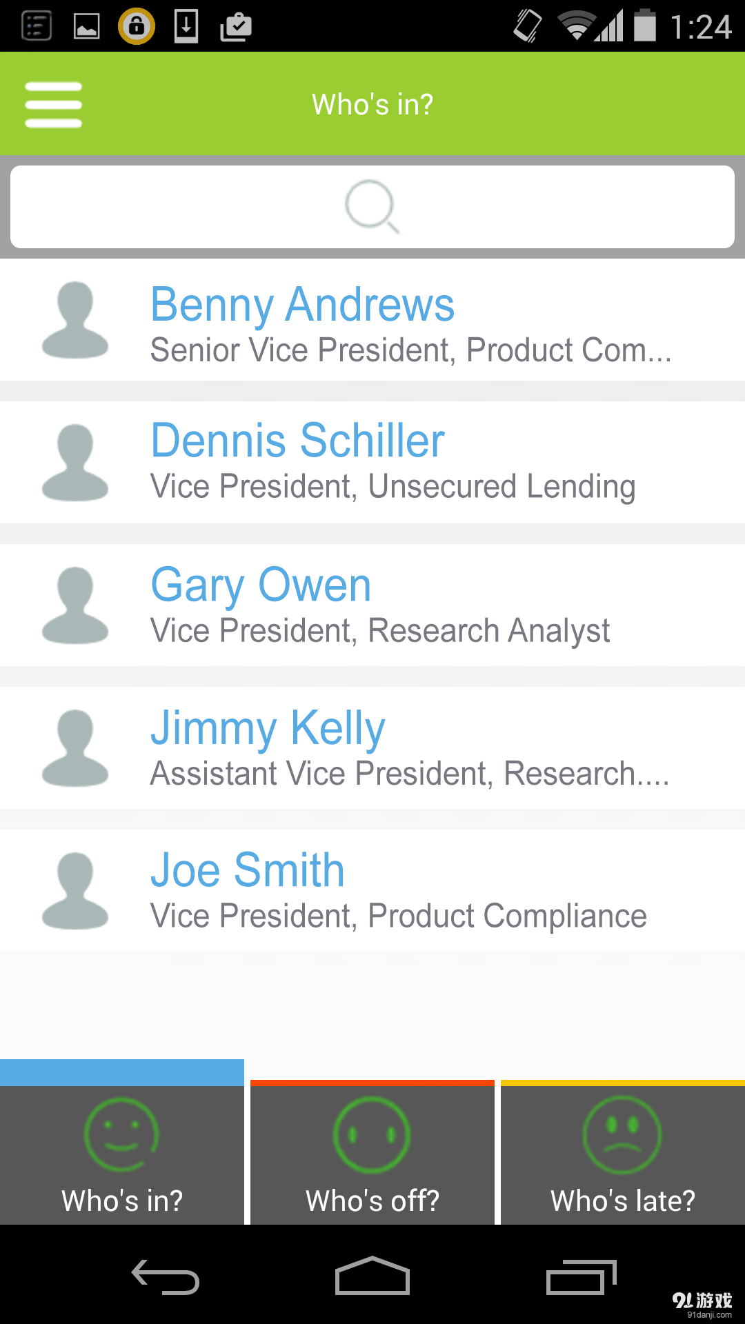The height and width of the screenshot is (1324, 745).
Task: Tap Dennis Schiller's profile avatar
Action: [x=75, y=463]
